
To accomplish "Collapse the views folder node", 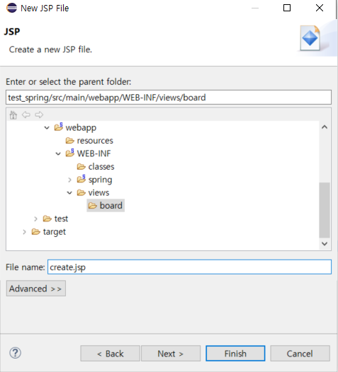I will pos(69,193).
